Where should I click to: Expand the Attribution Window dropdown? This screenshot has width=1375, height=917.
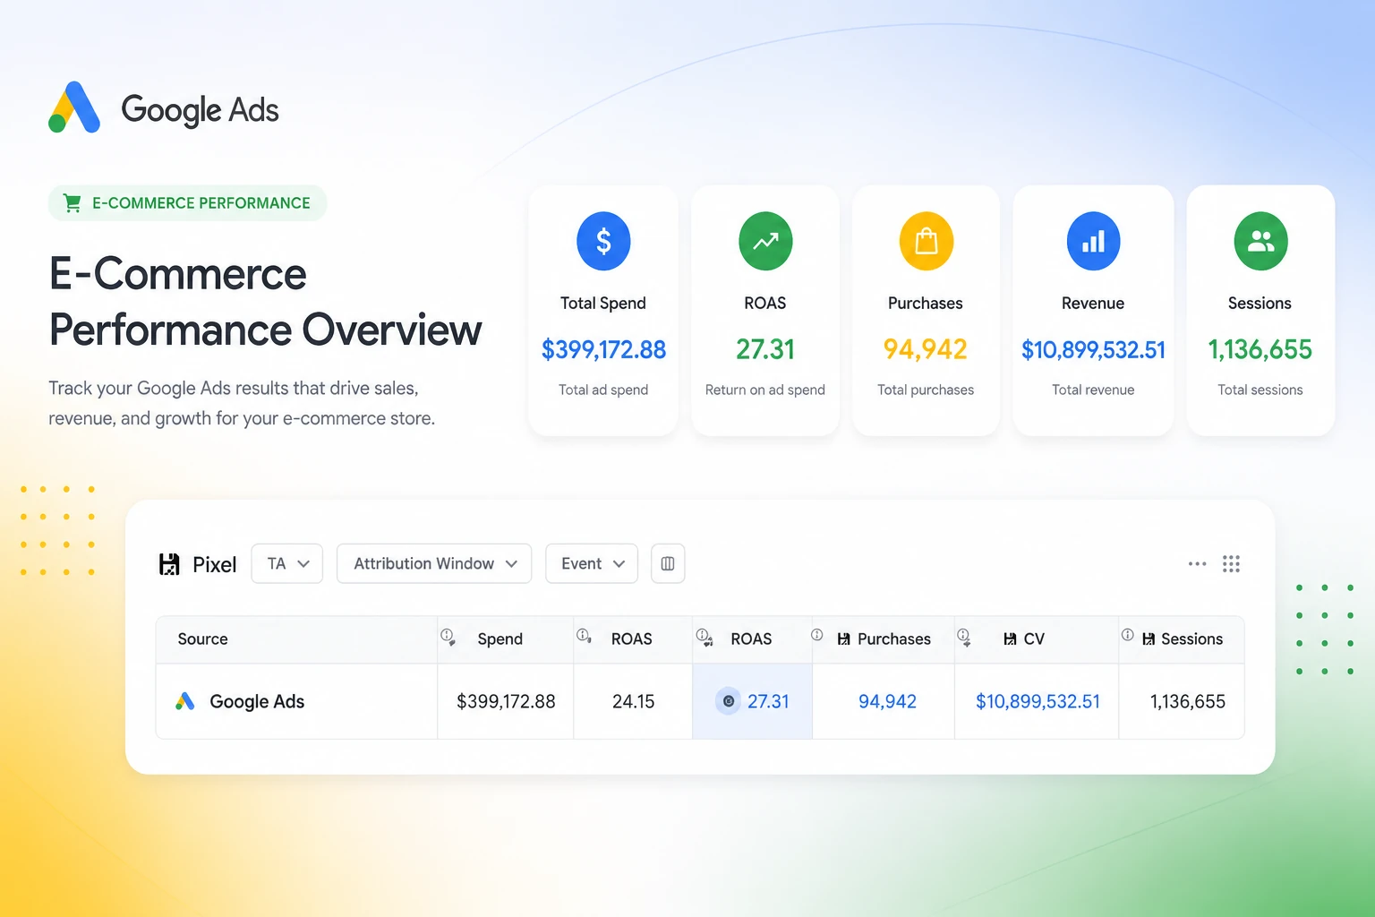(x=434, y=564)
